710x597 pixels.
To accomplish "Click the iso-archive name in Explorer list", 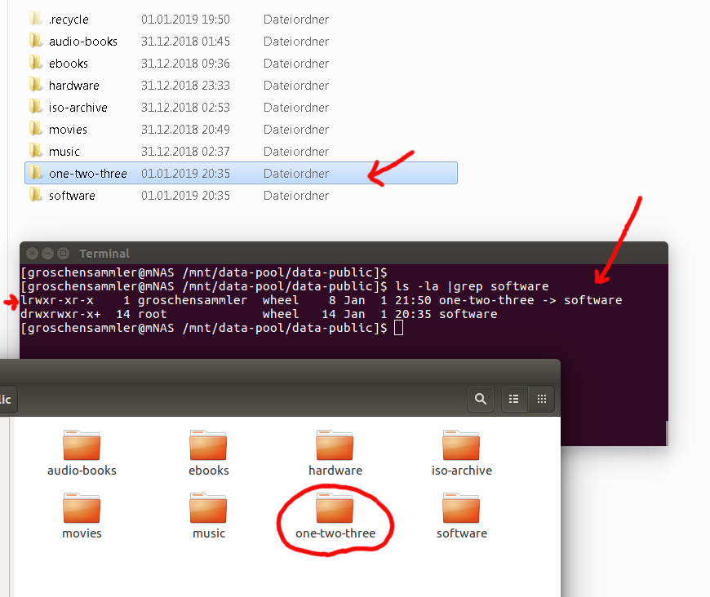I will click(x=78, y=108).
